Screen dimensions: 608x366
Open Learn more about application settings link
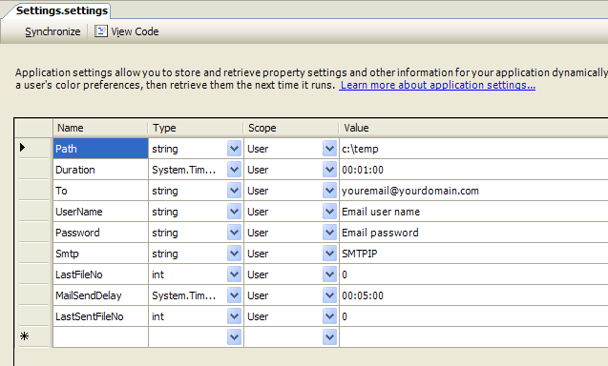pos(437,85)
